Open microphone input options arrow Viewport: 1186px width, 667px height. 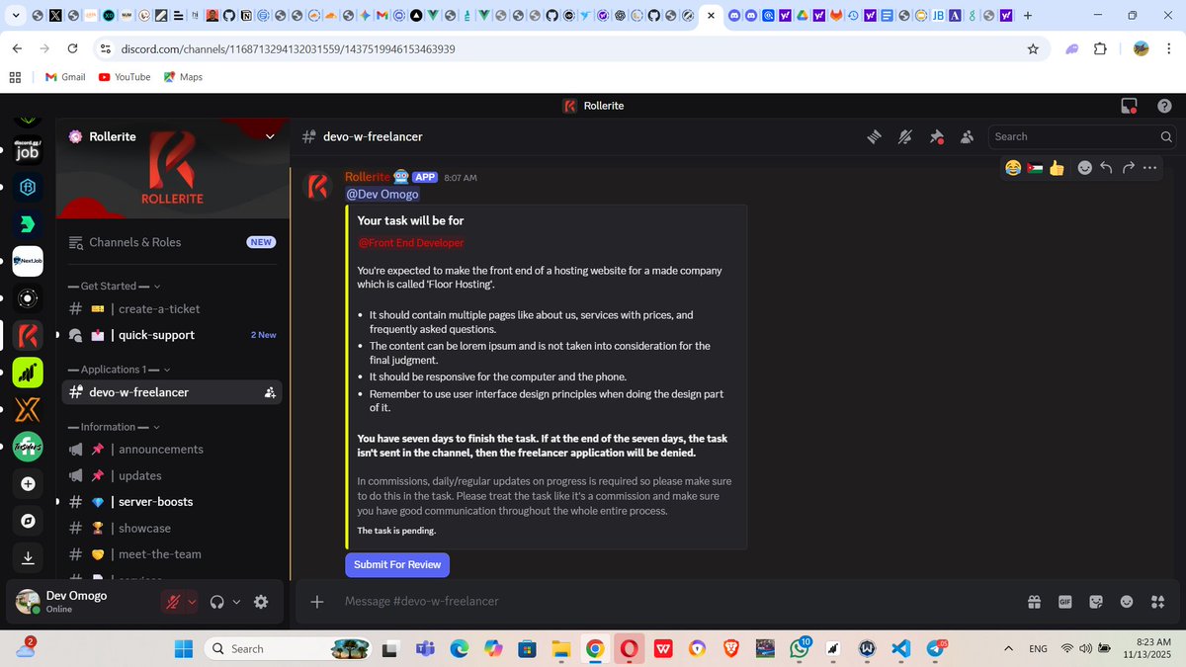[x=192, y=602]
